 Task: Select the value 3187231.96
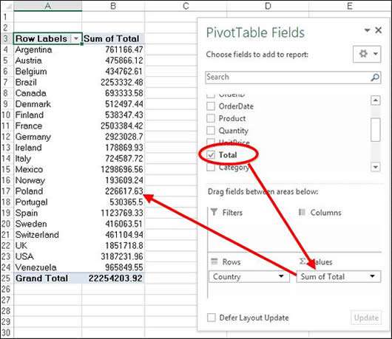click(122, 256)
